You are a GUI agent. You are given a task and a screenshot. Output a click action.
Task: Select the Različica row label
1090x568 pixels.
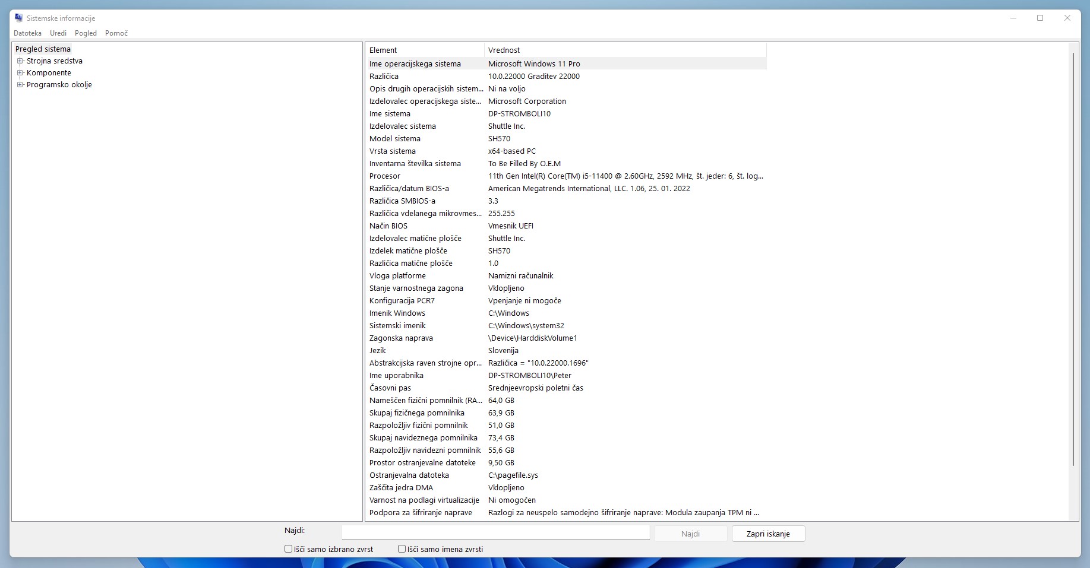click(384, 76)
